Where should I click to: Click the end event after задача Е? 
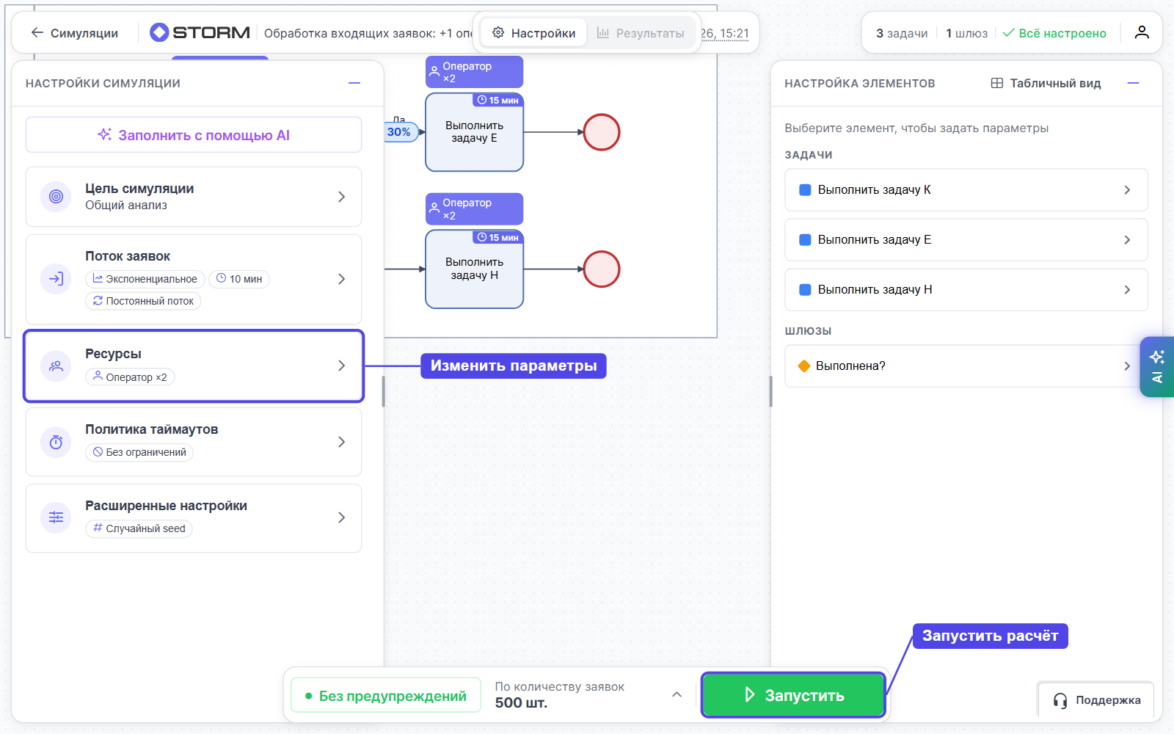602,132
